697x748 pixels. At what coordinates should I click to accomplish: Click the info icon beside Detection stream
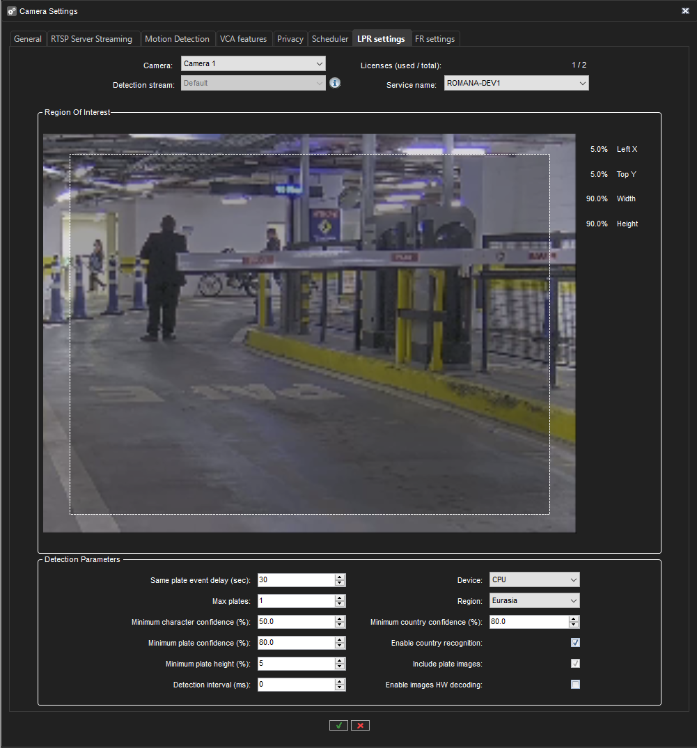(335, 84)
